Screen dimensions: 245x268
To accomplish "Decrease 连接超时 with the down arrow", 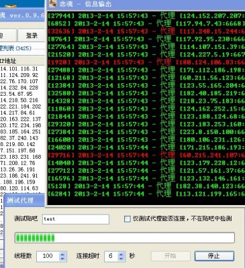I will click(121, 259).
